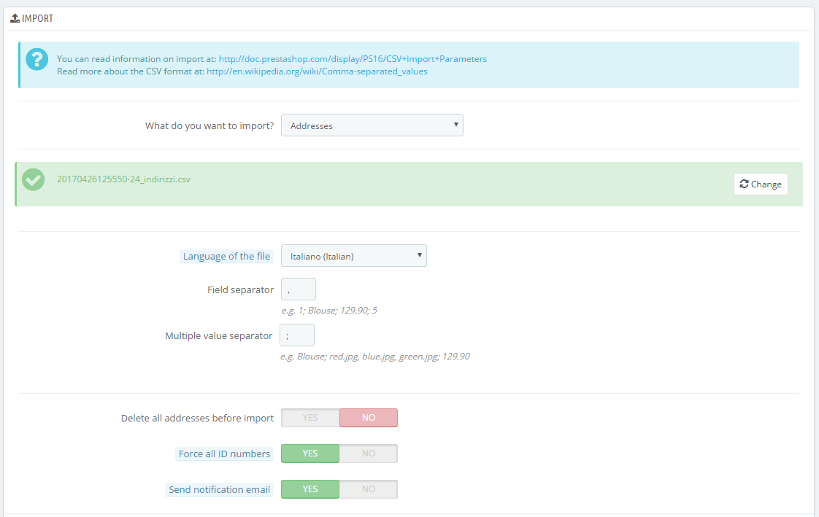Set Force all ID numbers to YES

pyautogui.click(x=310, y=454)
